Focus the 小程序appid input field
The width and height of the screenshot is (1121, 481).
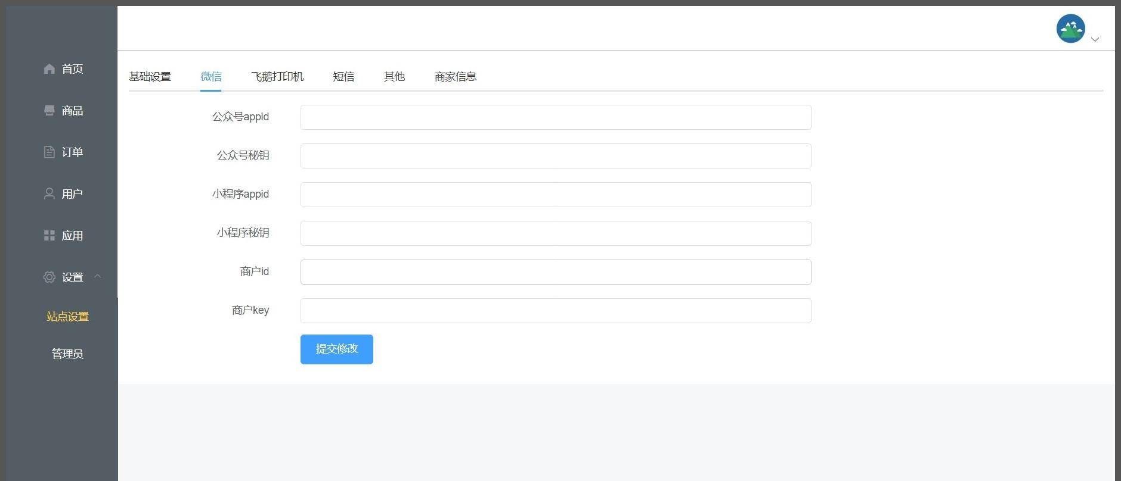point(556,195)
